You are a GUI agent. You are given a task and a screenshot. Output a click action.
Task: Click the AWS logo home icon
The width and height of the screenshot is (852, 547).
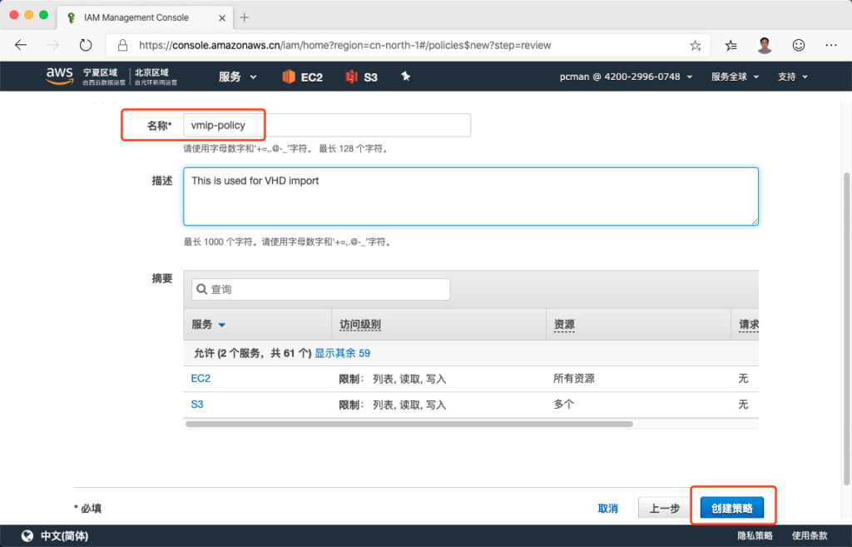click(60, 76)
